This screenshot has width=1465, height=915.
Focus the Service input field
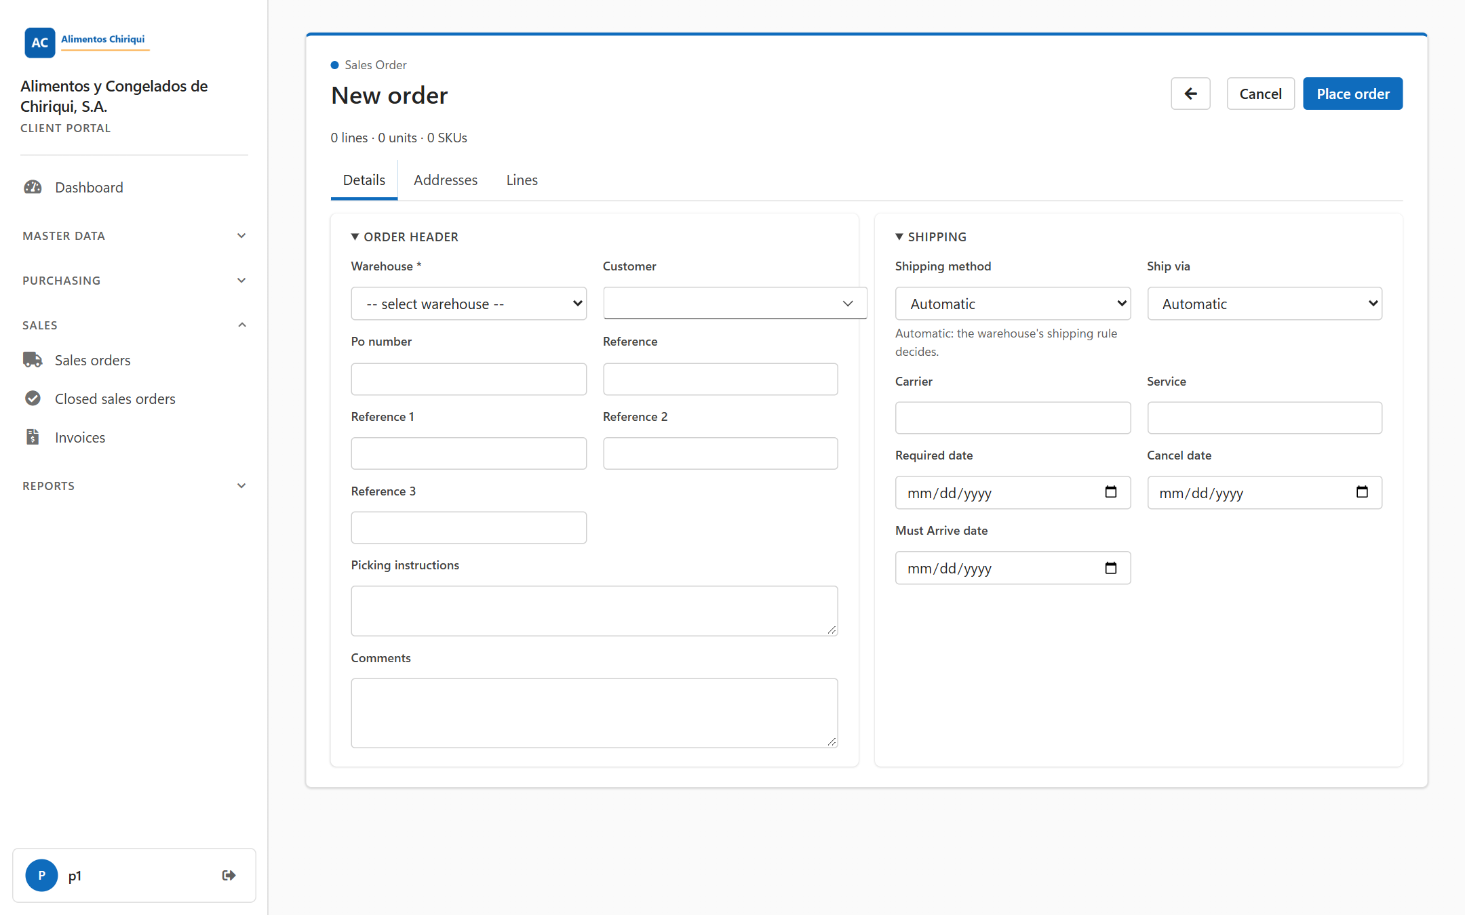coord(1264,418)
